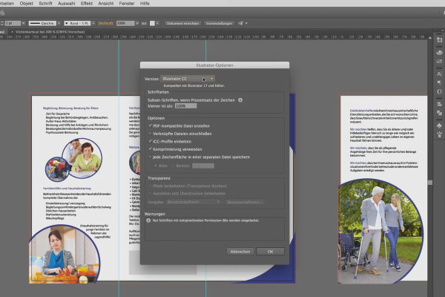The image size is (445, 297).
Task: Open the OpenType panel 'O' icon
Action: [439, 91]
